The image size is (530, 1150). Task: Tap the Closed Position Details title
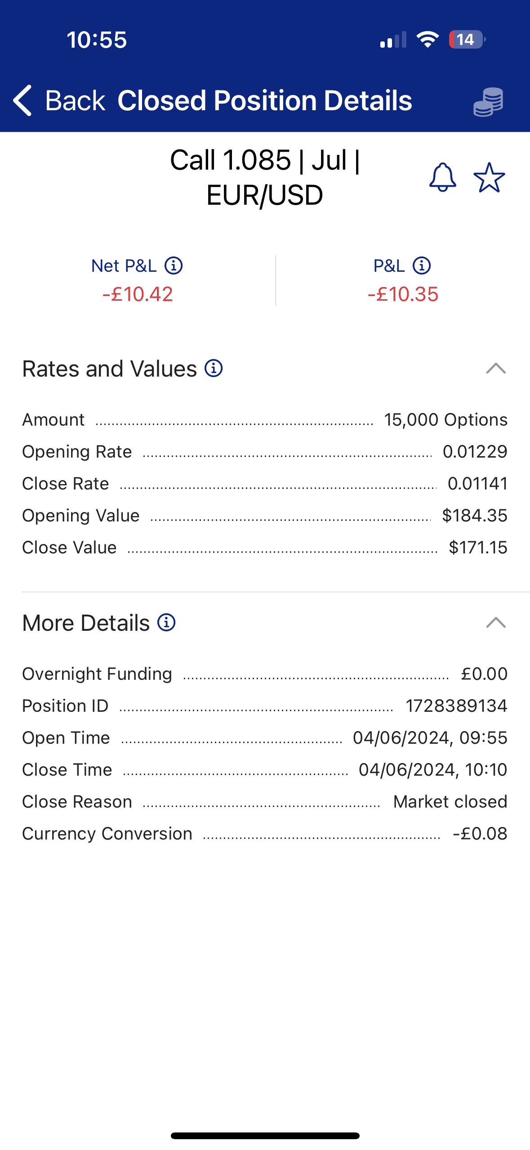pos(264,100)
